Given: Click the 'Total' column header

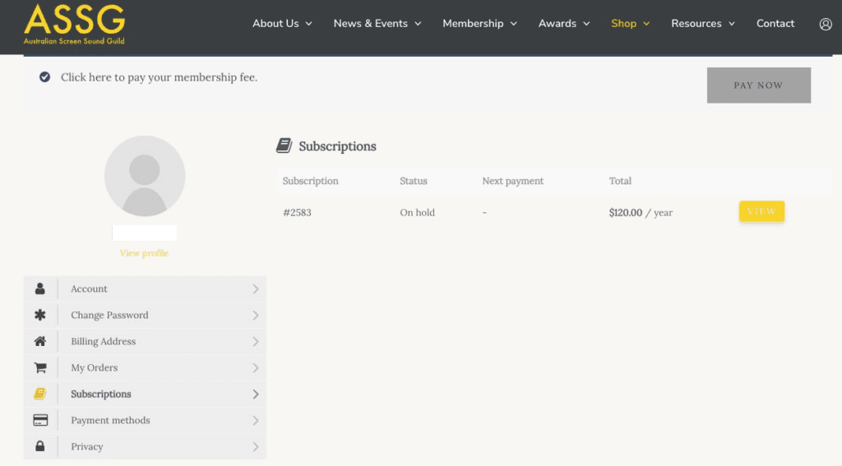Looking at the screenshot, I should click(x=620, y=181).
